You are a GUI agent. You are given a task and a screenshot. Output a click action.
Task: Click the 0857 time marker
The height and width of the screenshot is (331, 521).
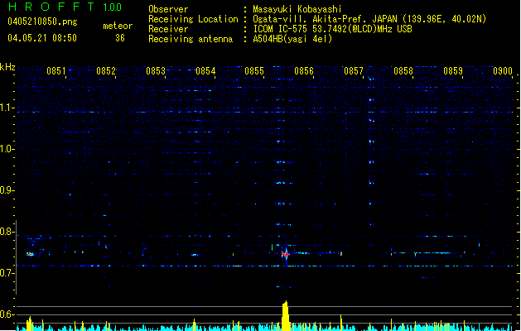tap(354, 71)
